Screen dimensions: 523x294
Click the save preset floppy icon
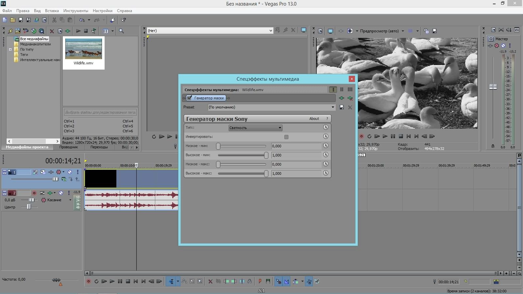pyautogui.click(x=342, y=107)
